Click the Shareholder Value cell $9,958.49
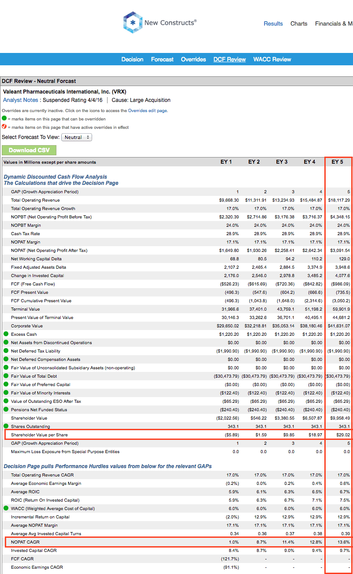 click(339, 418)
